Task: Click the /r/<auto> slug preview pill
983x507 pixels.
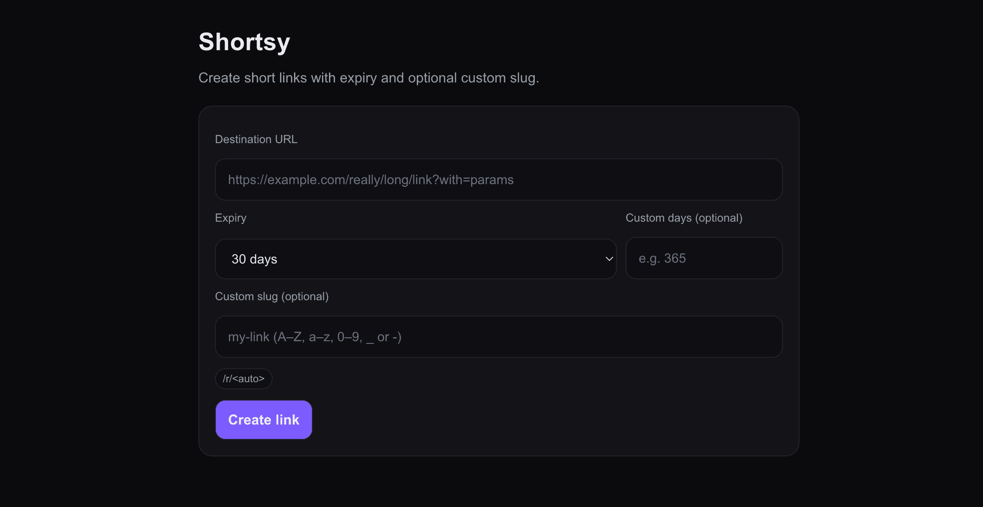Action: tap(243, 379)
